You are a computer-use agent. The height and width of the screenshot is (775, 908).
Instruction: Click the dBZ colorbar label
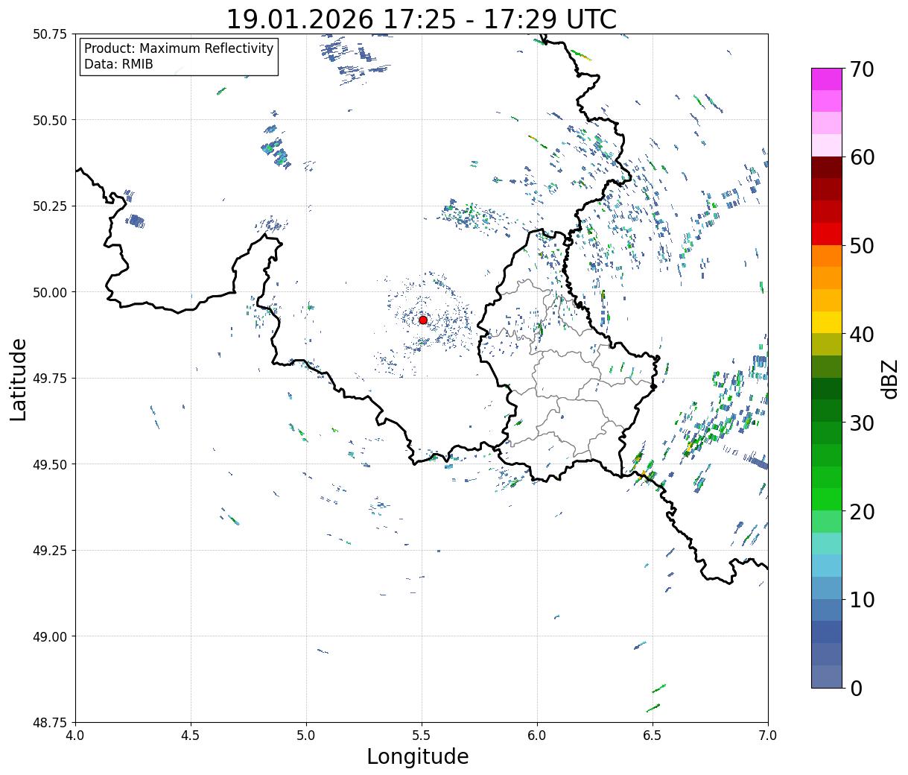coord(889,379)
